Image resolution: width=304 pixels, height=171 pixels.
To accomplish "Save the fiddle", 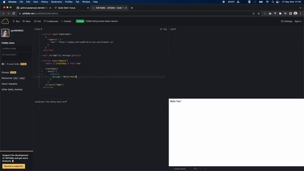I will [x=27, y=21].
